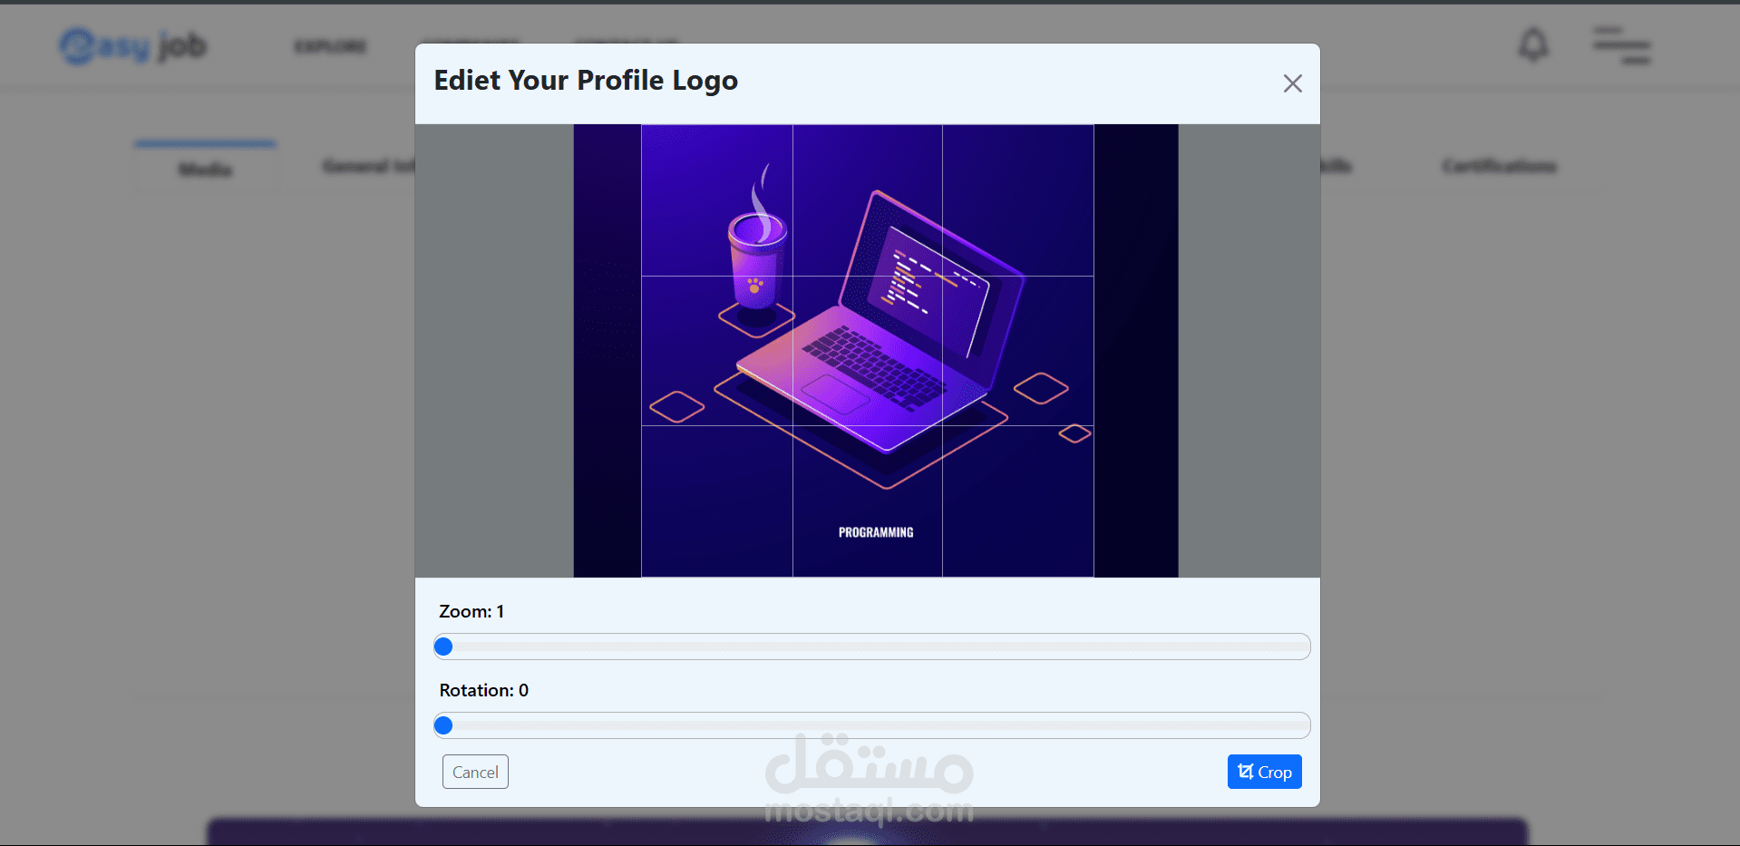This screenshot has width=1740, height=846.
Task: Switch to the Certifications tab
Action: (x=1500, y=166)
